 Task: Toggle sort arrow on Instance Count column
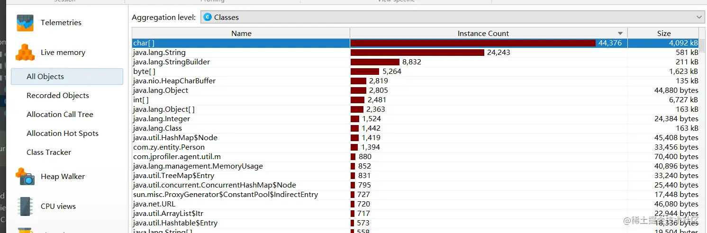tap(620, 34)
